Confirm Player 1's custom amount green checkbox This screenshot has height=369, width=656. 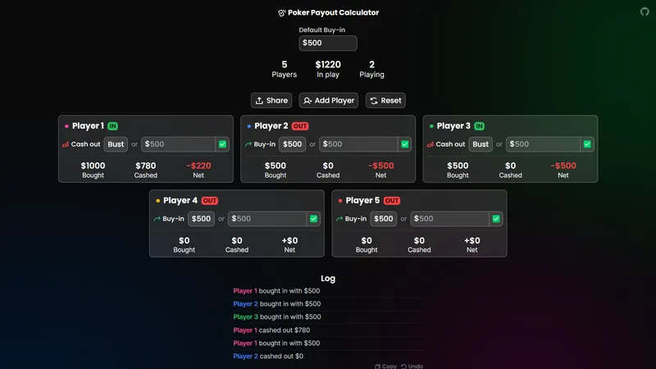pyautogui.click(x=221, y=144)
